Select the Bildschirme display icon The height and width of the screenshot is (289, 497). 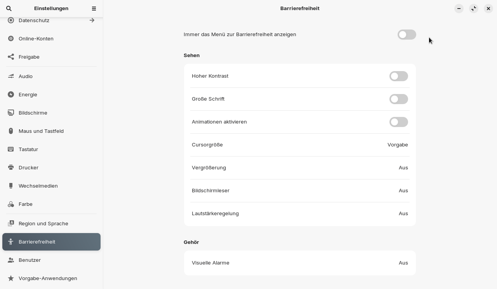(10, 113)
